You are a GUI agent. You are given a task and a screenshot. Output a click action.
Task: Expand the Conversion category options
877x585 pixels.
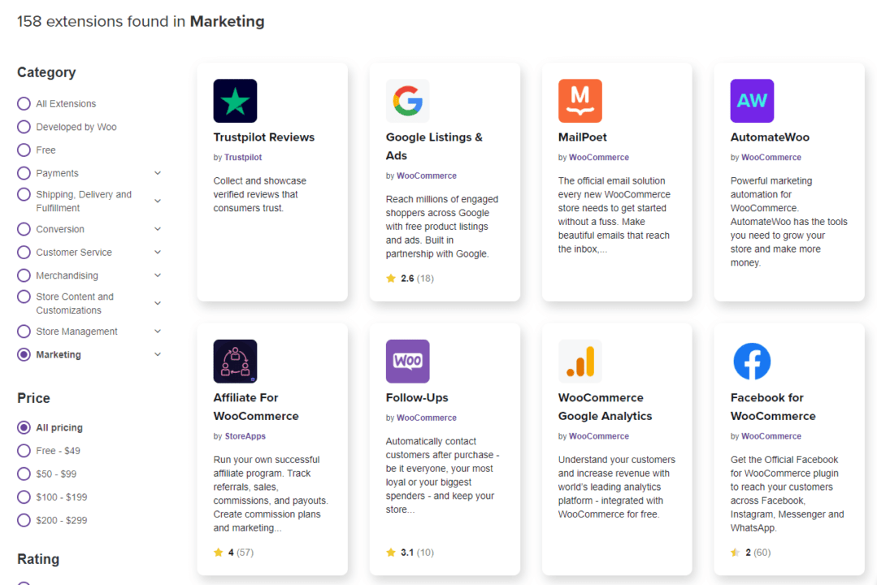coord(156,229)
